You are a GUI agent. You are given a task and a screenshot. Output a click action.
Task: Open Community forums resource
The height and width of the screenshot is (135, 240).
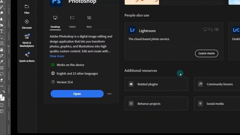(217, 84)
